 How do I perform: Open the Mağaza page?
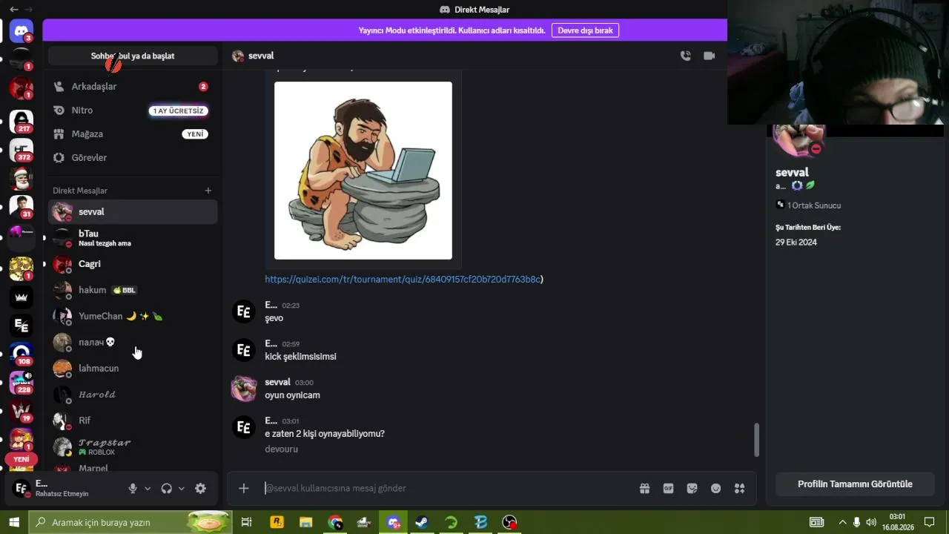click(133, 134)
